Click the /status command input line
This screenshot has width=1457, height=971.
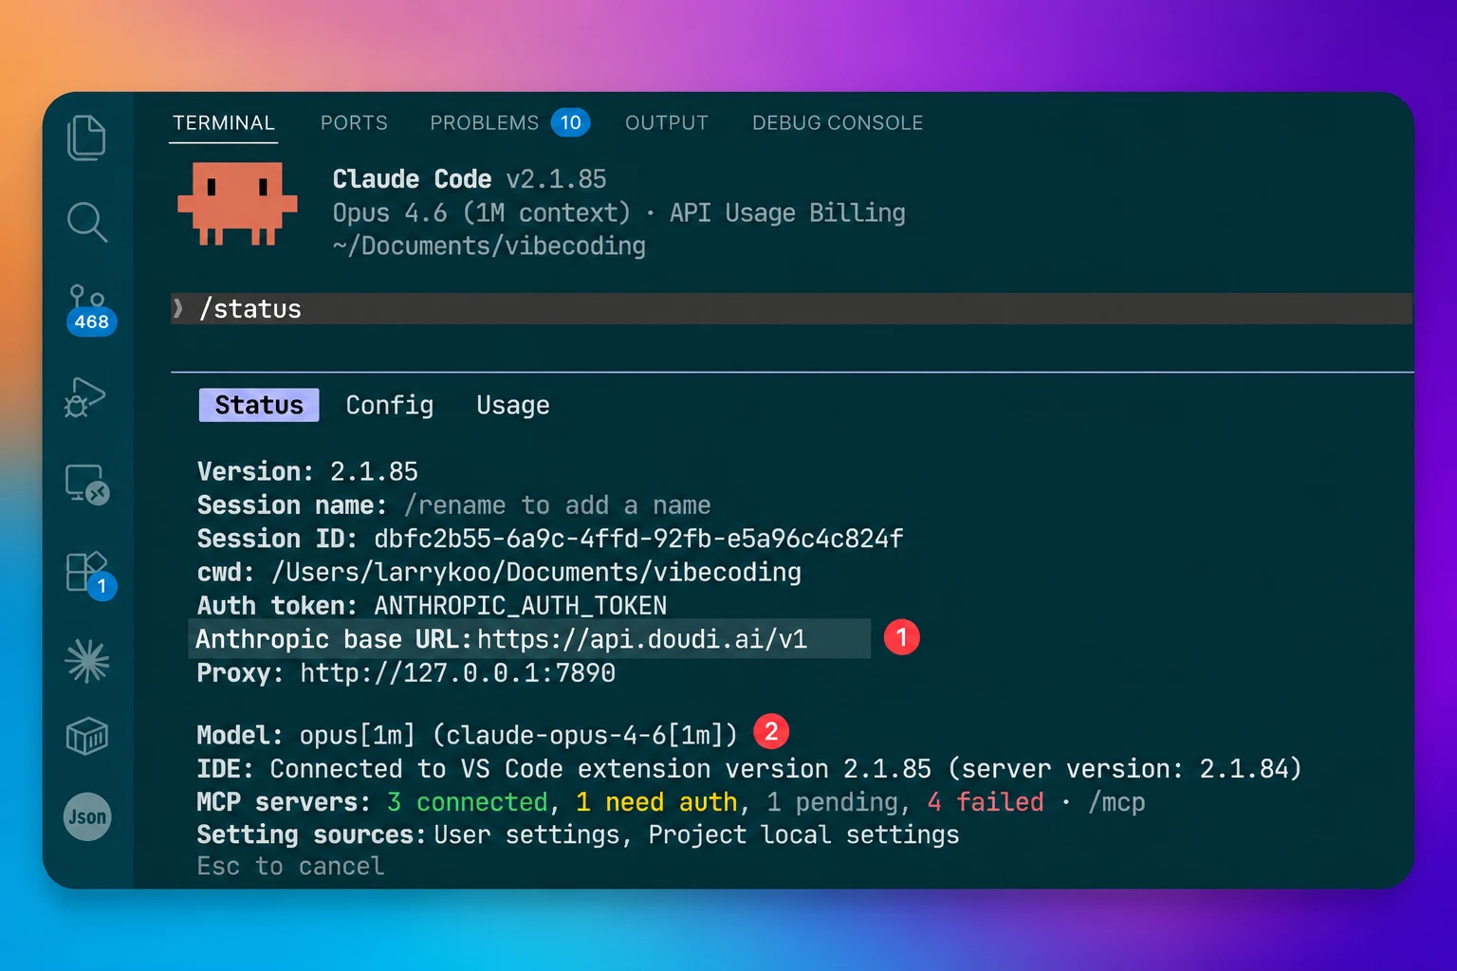pos(791,309)
